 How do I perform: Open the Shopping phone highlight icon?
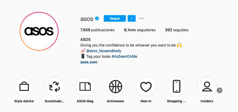(x=176, y=87)
